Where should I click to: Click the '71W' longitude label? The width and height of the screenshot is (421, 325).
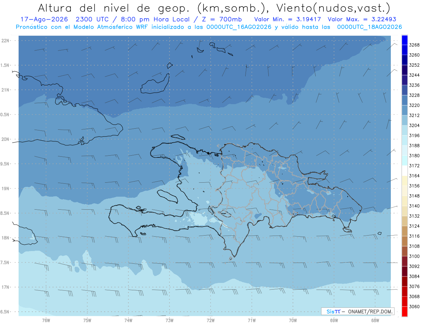pyautogui.click(x=252, y=320)
